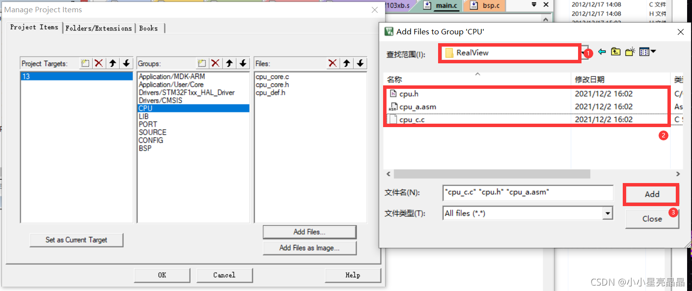Close the active editor tab with X

click(x=546, y=5)
